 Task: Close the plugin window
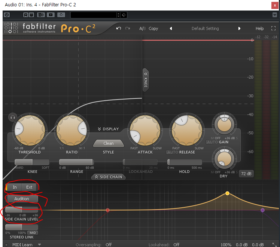(x=275, y=5)
